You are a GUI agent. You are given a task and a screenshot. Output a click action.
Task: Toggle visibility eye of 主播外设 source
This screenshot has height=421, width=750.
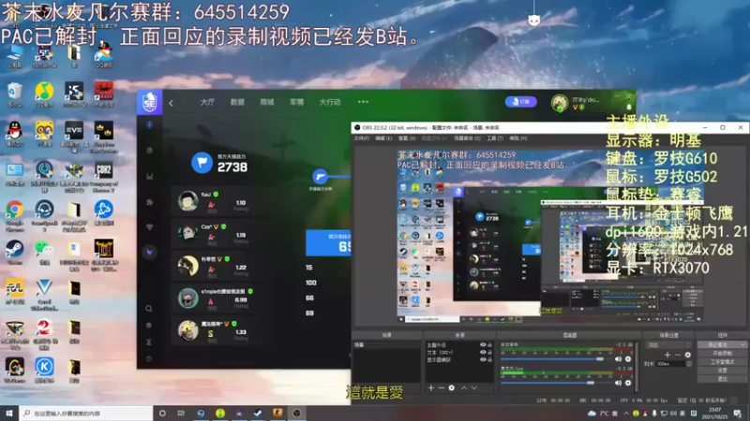[x=483, y=344]
